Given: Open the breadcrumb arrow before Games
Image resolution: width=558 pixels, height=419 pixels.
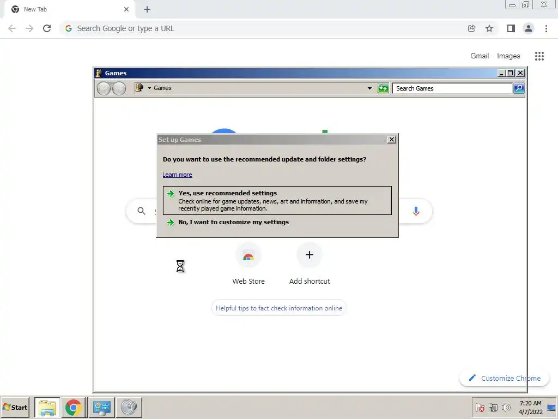Looking at the screenshot, I should pyautogui.click(x=149, y=88).
